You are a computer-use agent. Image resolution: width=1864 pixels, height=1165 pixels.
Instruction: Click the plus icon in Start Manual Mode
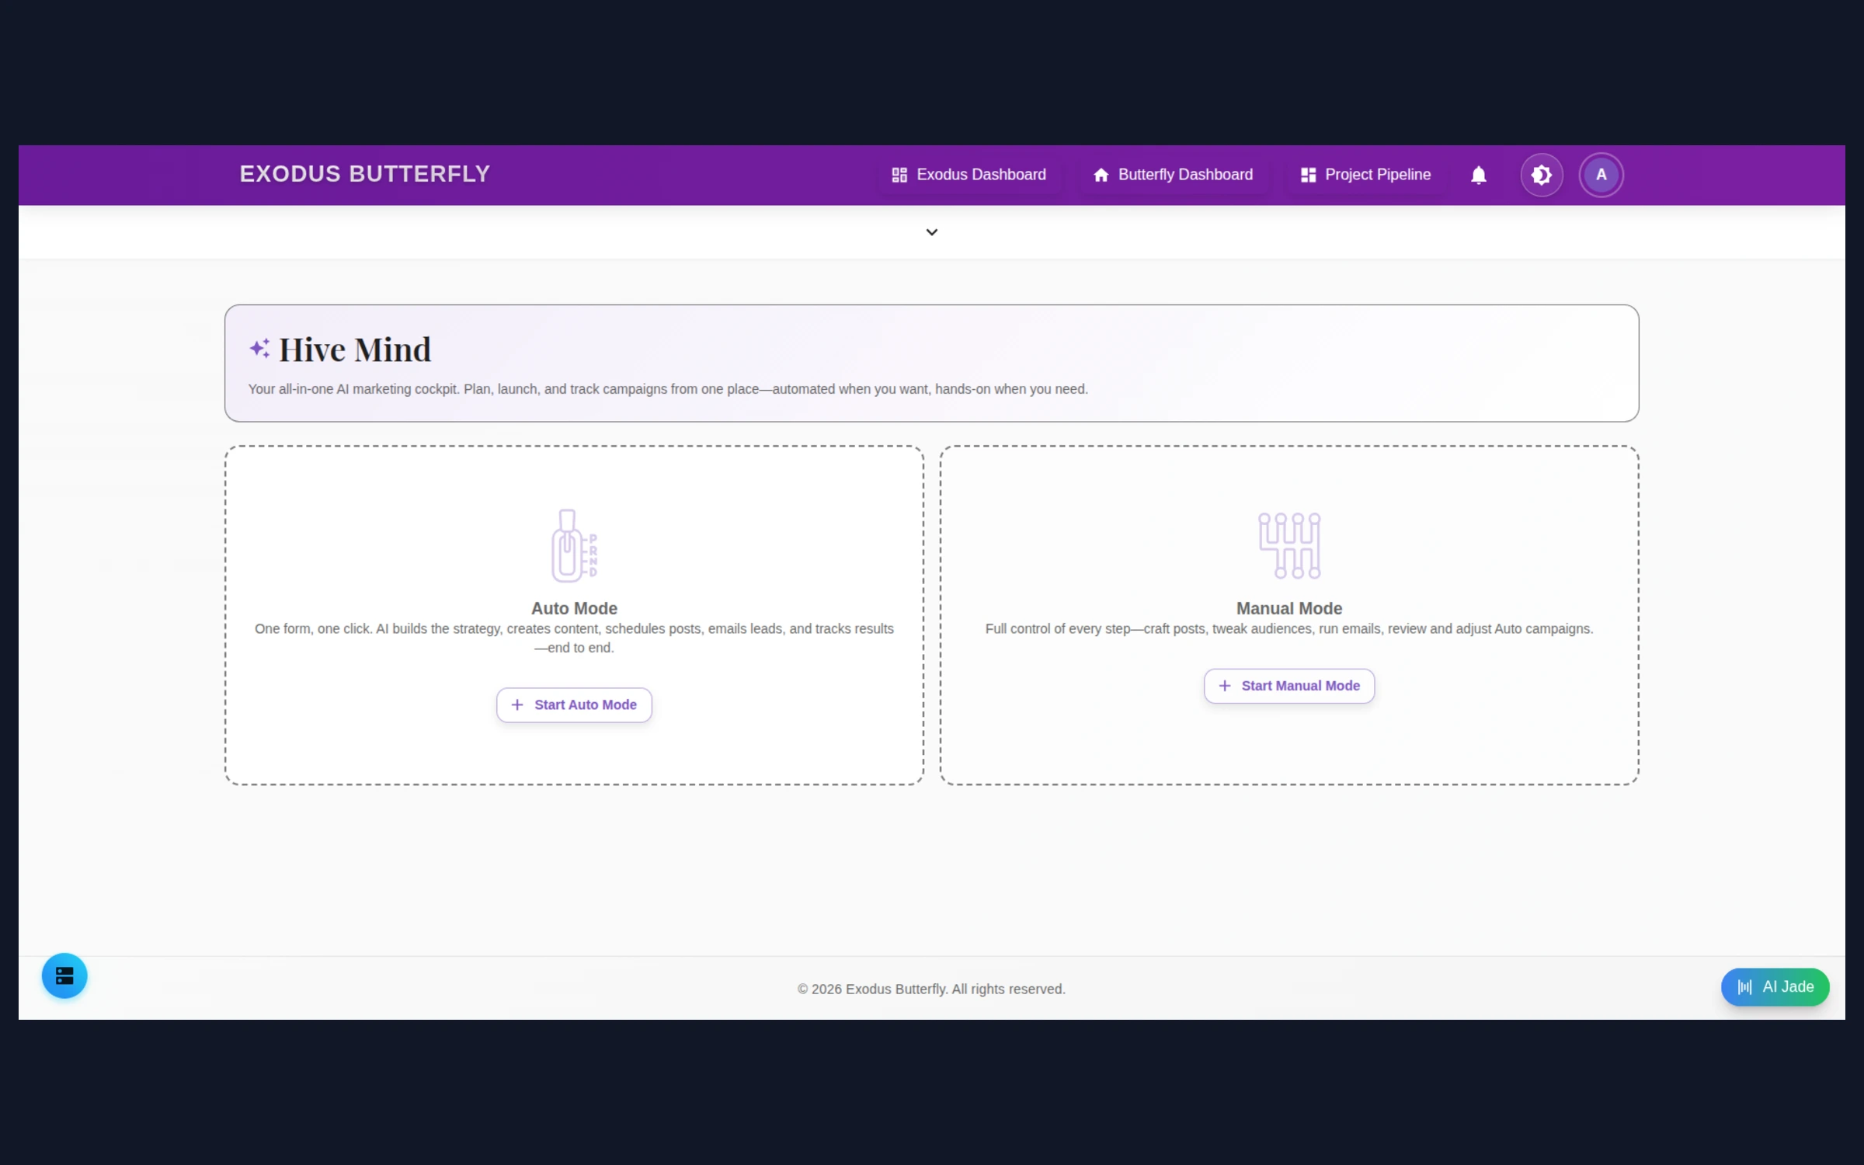1225,686
